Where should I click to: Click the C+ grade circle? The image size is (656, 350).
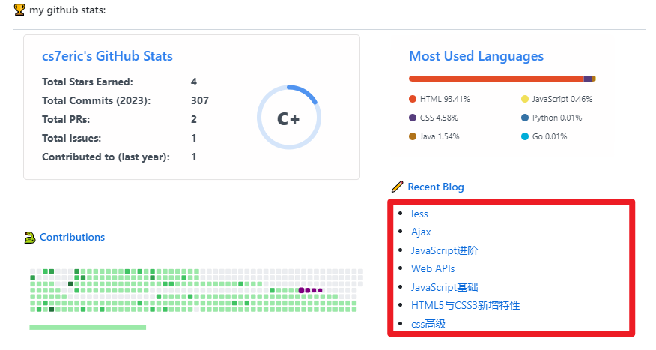coord(288,118)
